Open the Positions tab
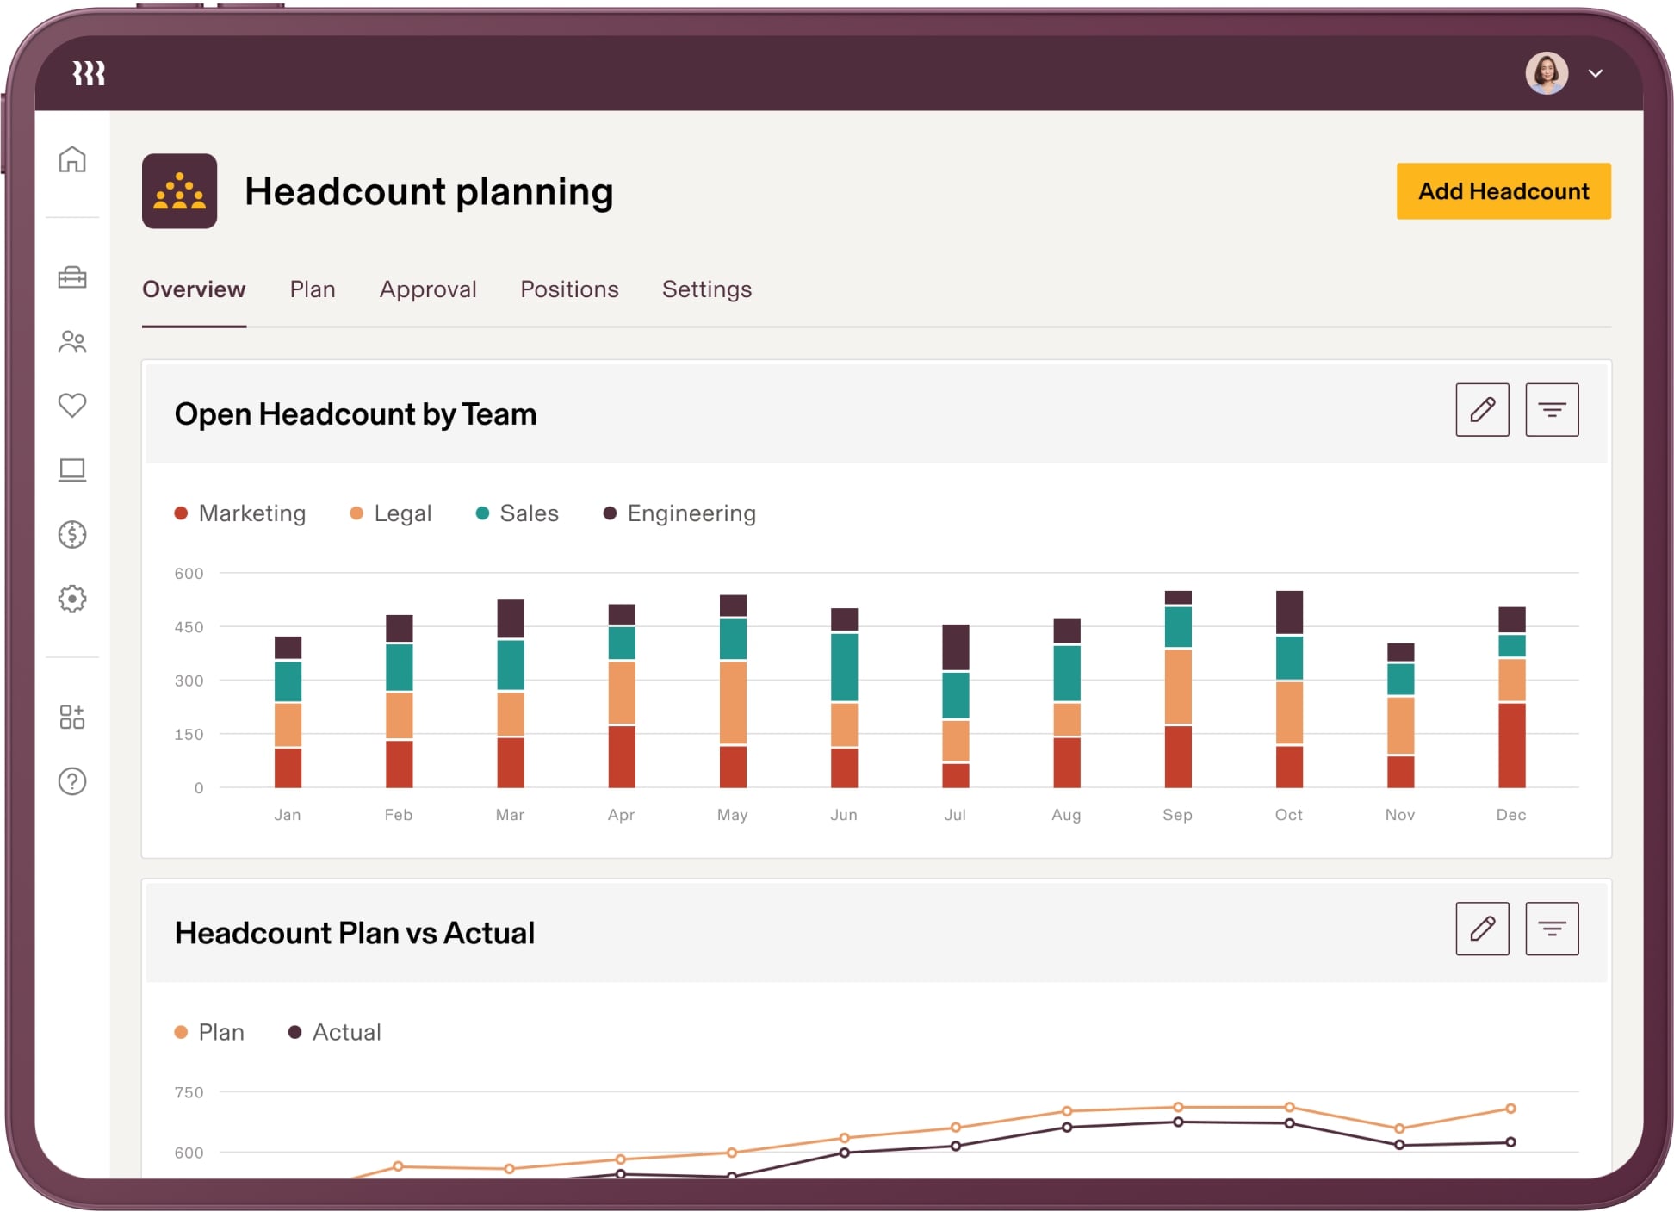 click(x=569, y=289)
